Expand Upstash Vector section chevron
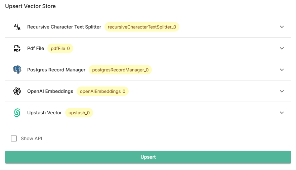This screenshot has width=296, height=170. pyautogui.click(x=282, y=113)
